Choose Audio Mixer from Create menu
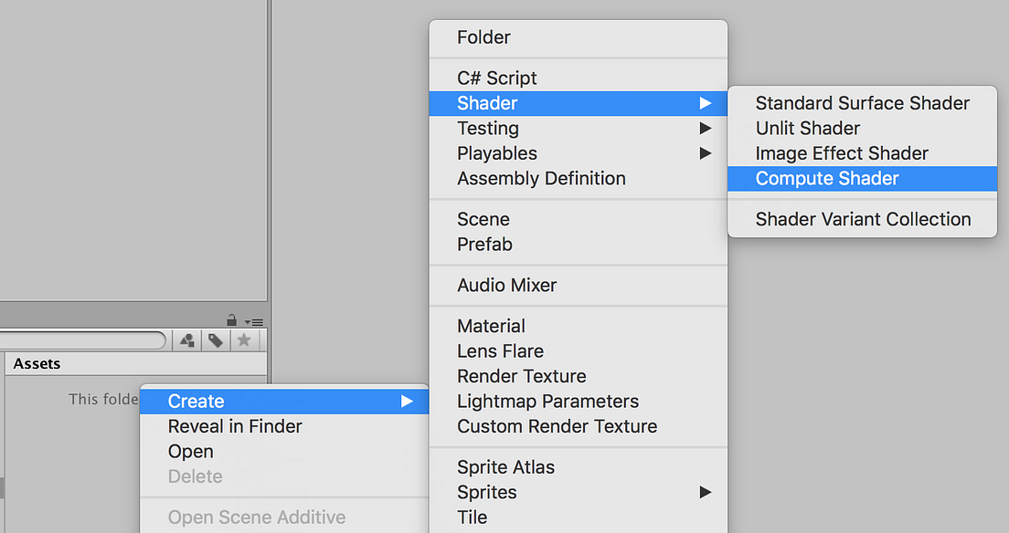The image size is (1009, 533). 507,285
